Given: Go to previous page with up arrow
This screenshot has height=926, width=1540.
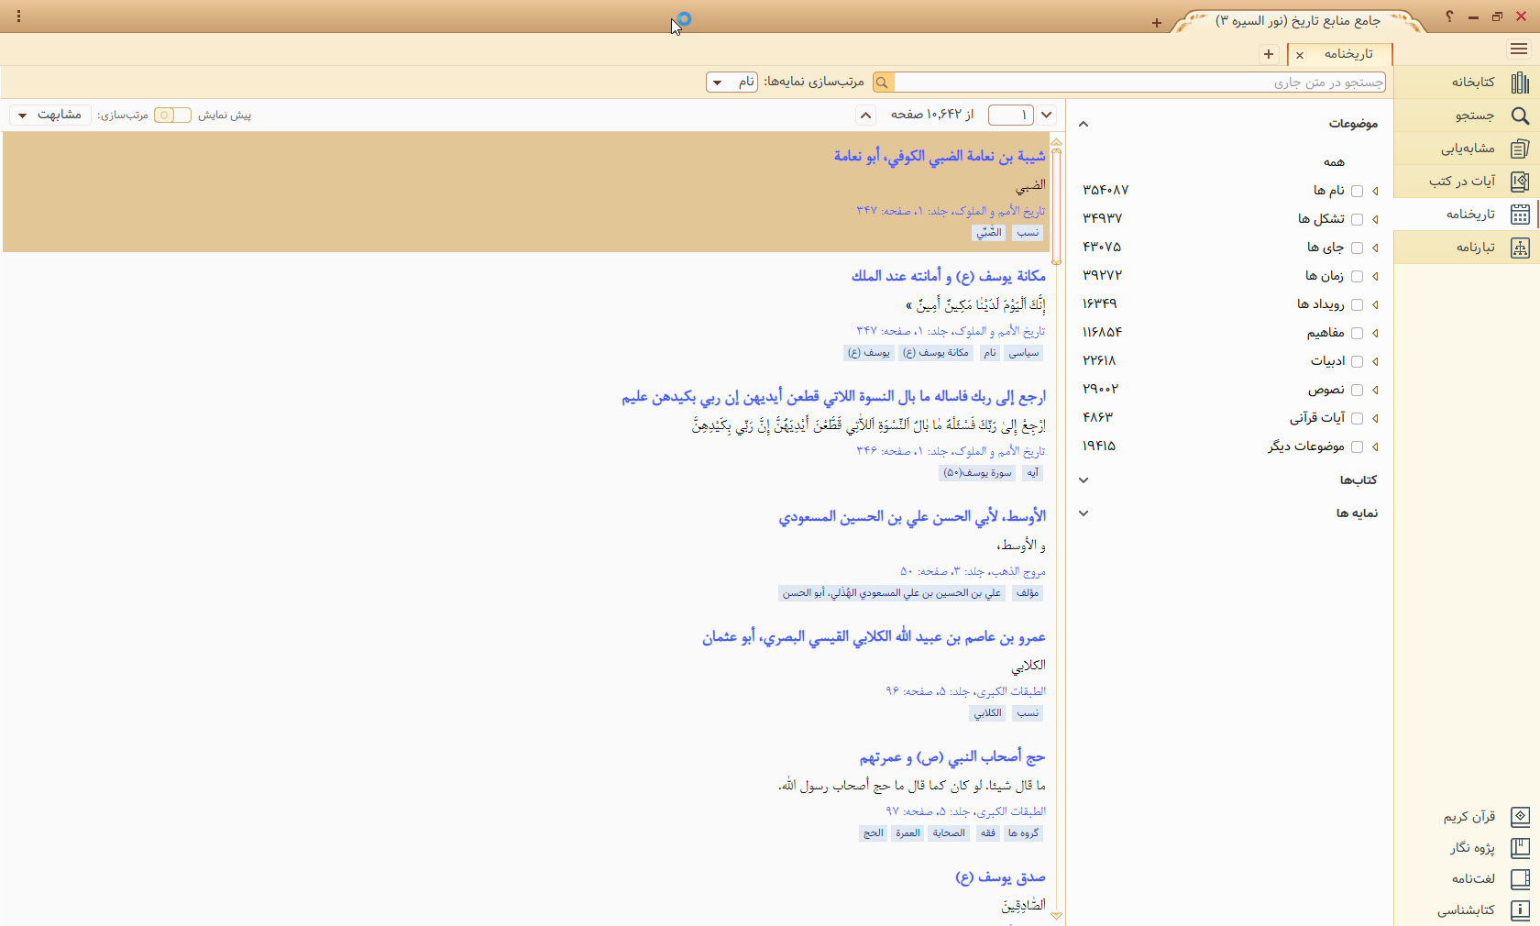Looking at the screenshot, I should tap(865, 115).
